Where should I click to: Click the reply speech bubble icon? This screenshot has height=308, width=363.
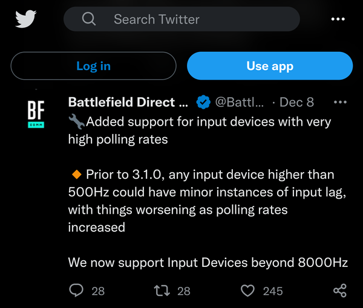pos(76,290)
